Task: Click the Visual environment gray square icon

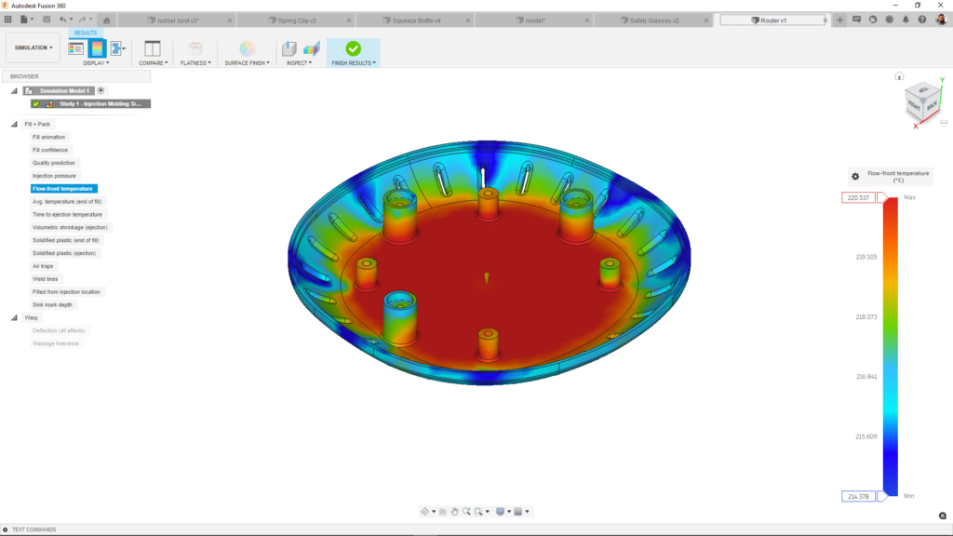Action: click(517, 512)
